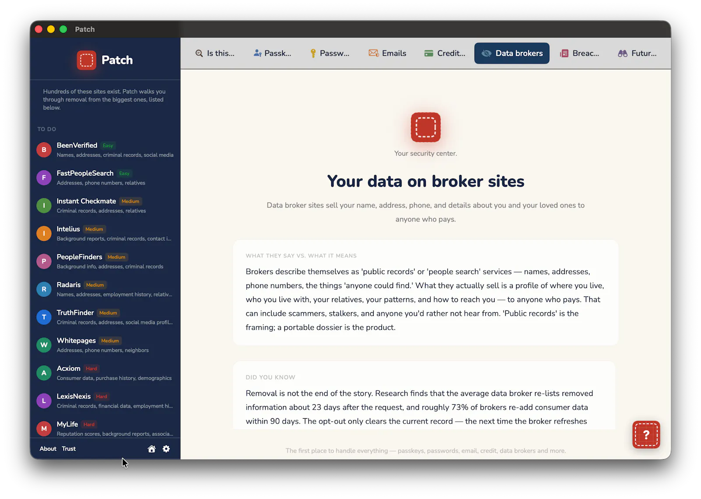Click the security center logo in main pane

425,127
